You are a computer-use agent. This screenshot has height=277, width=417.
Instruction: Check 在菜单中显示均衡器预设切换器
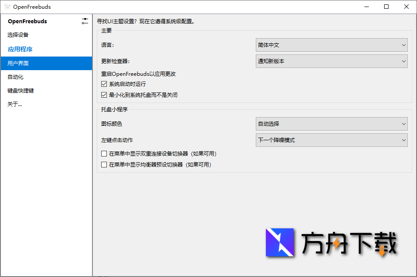(x=104, y=165)
